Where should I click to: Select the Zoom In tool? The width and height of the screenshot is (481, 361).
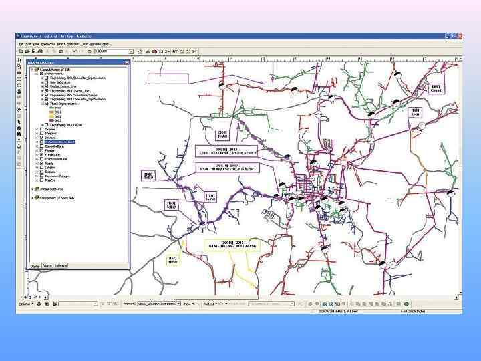(x=19, y=61)
